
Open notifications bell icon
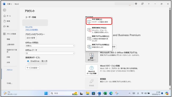[x=162, y=93]
